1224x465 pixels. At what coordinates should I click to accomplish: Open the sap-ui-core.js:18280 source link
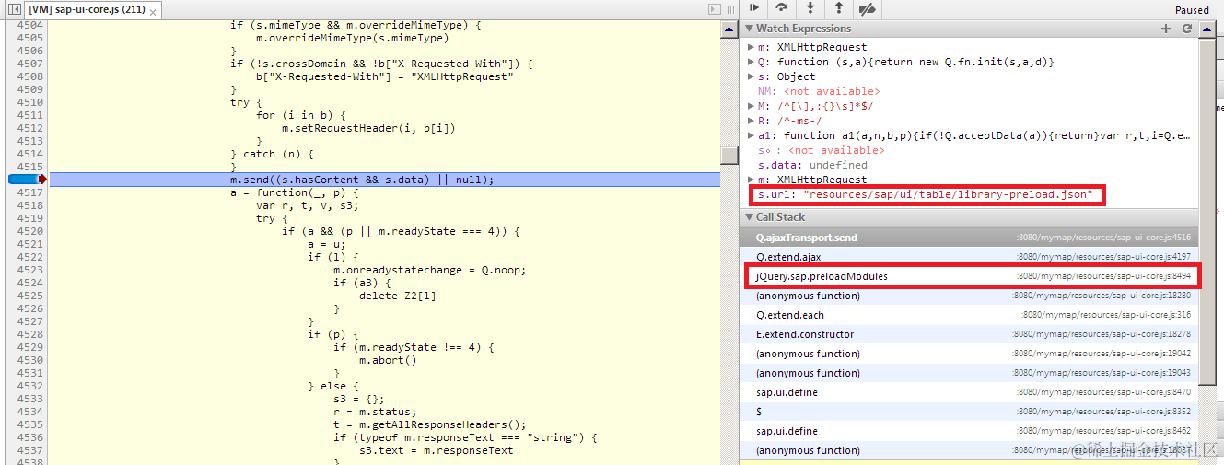(x=1103, y=296)
